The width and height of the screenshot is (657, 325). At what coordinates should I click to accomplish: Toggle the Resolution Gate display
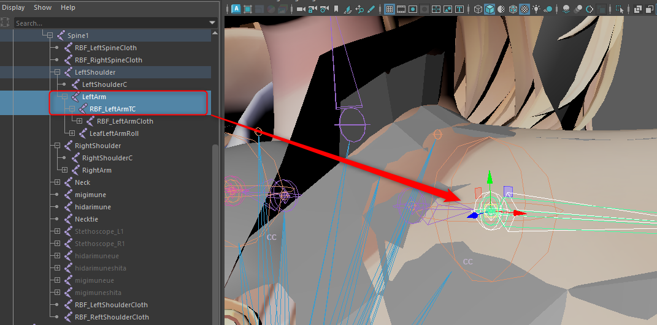point(413,9)
